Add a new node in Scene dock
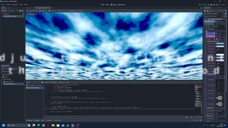Image resolution: width=228 pixels, height=128 pixels. pos(2,11)
